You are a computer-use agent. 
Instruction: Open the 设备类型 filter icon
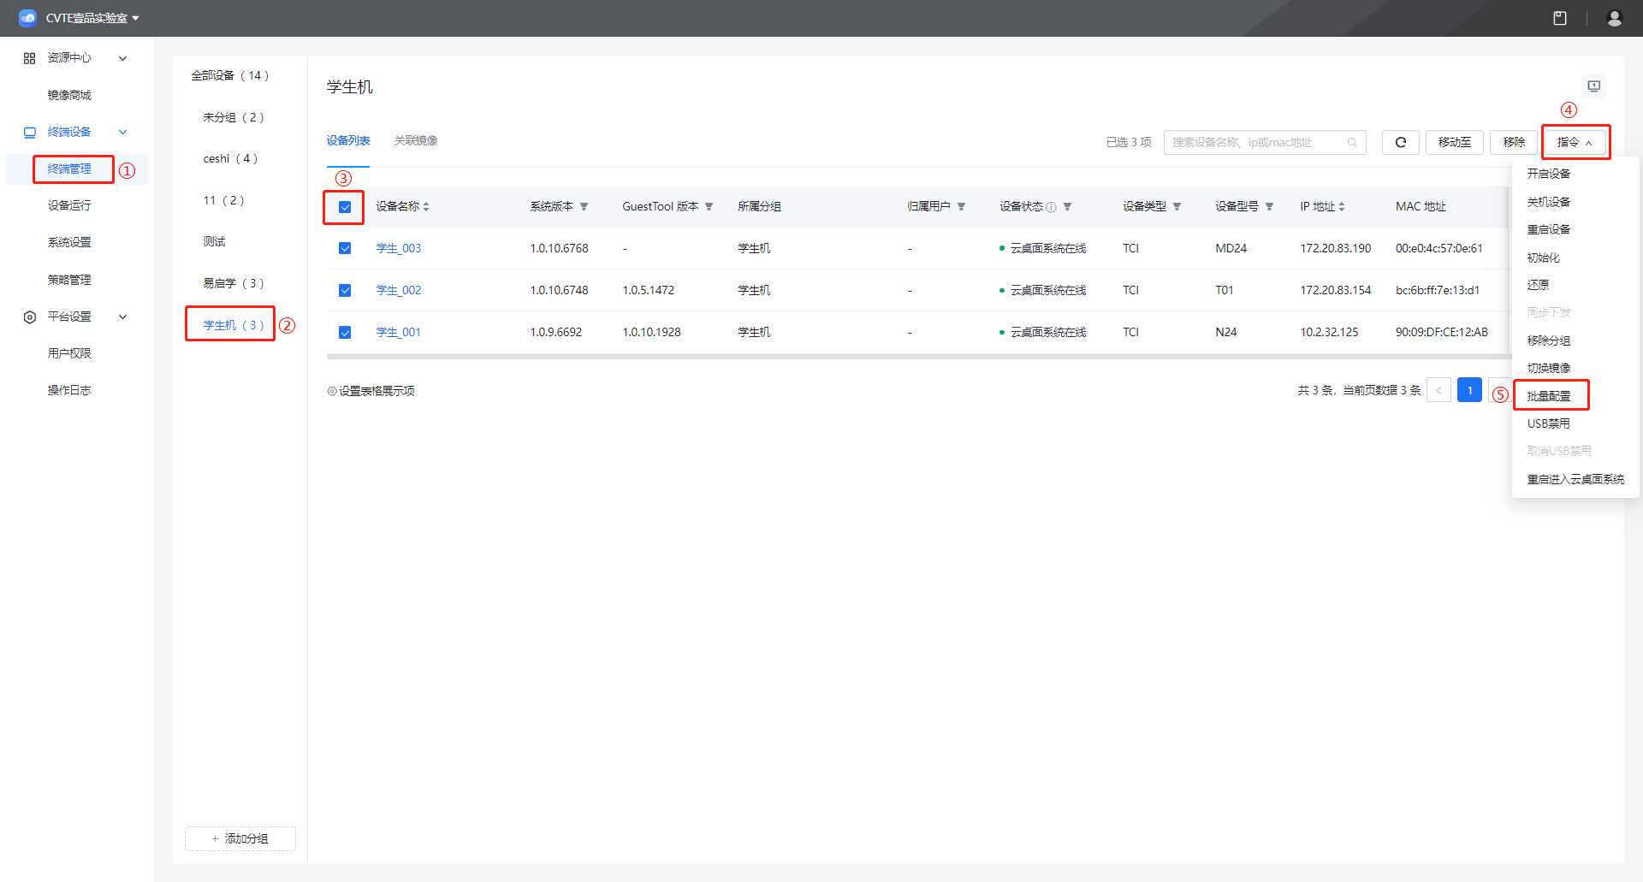click(1177, 207)
